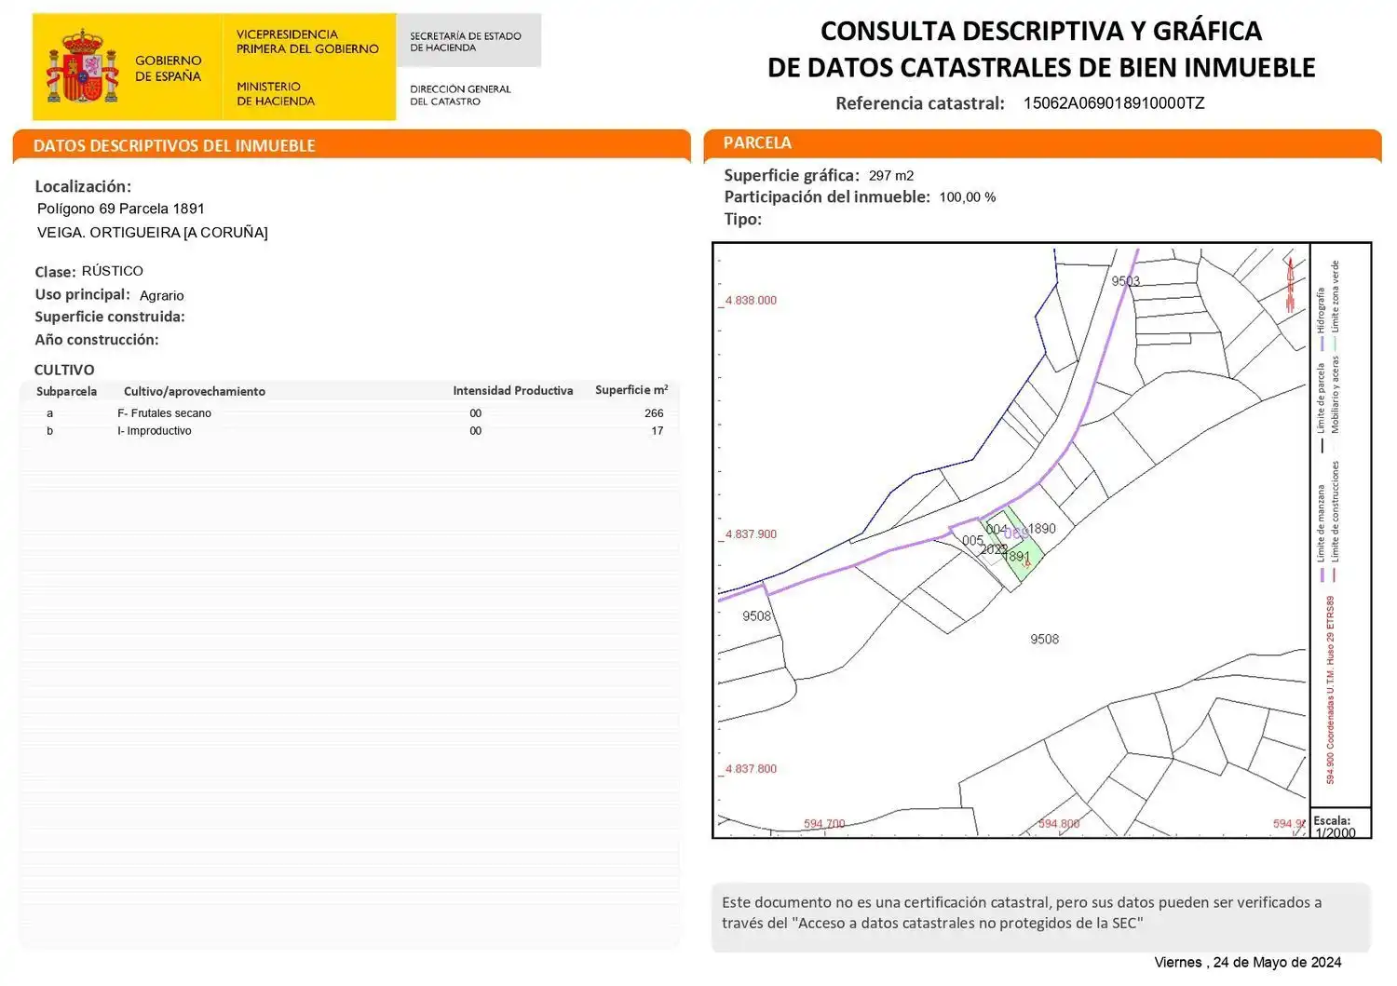Click parcel label 9503 on the map
This screenshot has height=986, width=1397.
1126,281
